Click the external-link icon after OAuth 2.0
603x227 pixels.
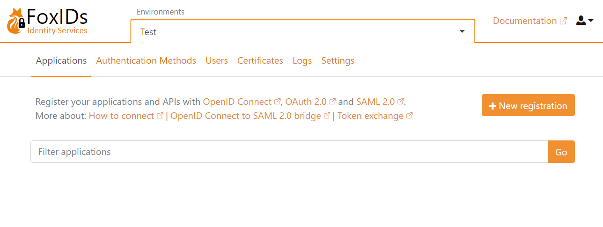click(332, 102)
